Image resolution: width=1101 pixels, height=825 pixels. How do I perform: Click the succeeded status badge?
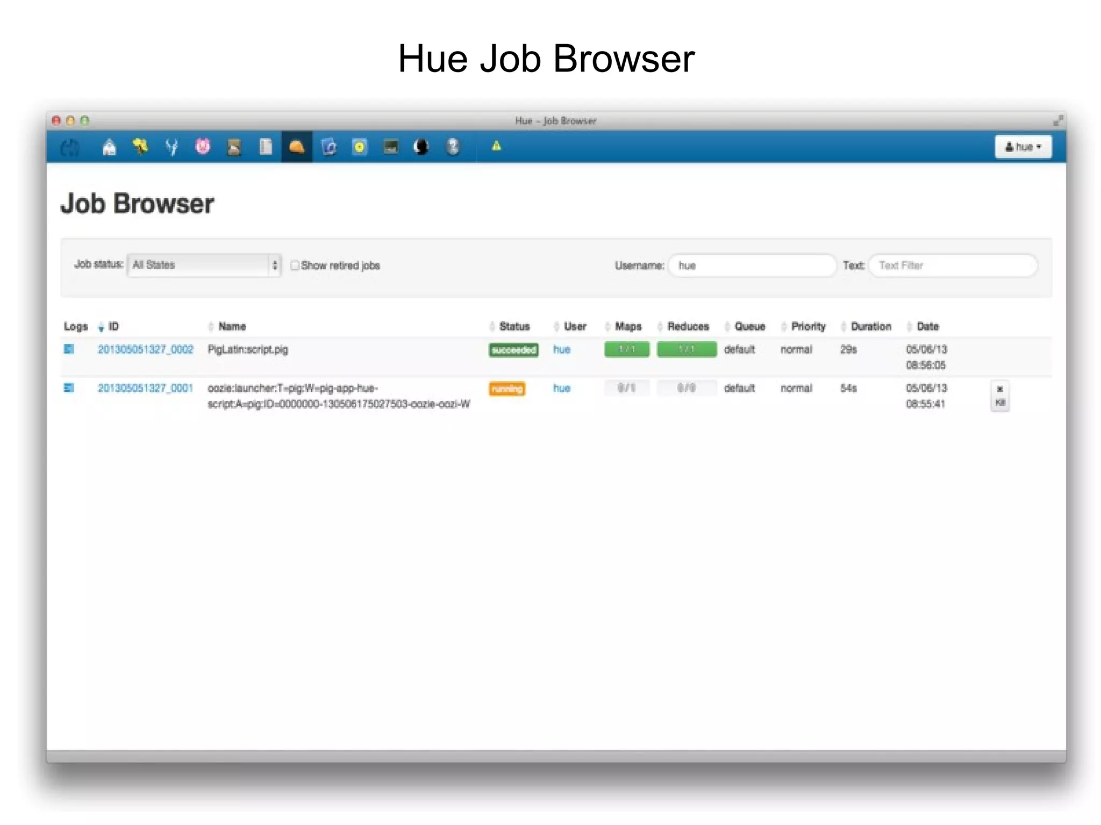513,350
